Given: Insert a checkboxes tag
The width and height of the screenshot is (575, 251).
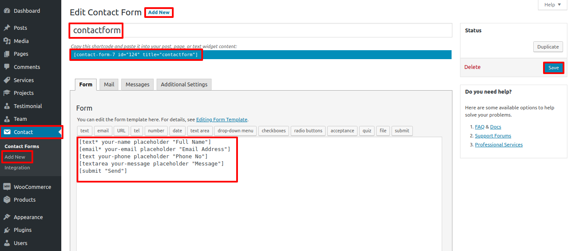Looking at the screenshot, I should pos(274,131).
